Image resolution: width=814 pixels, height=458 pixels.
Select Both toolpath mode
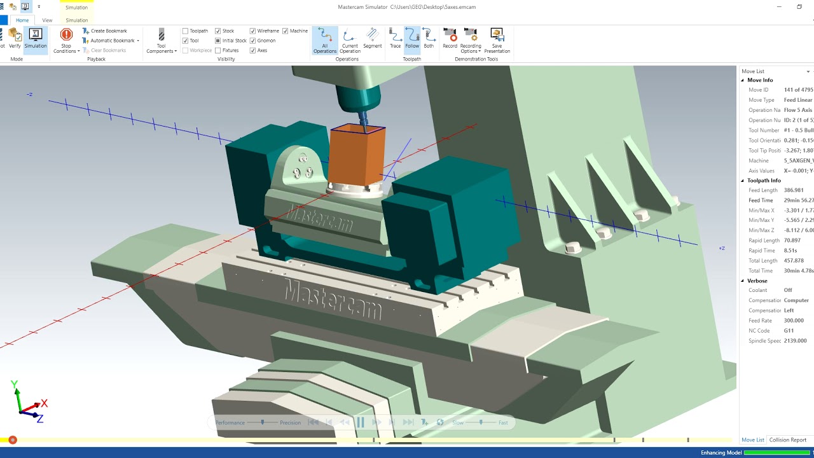429,38
